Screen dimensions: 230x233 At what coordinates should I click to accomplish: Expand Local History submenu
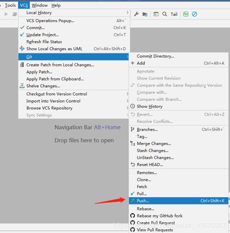(x=74, y=13)
